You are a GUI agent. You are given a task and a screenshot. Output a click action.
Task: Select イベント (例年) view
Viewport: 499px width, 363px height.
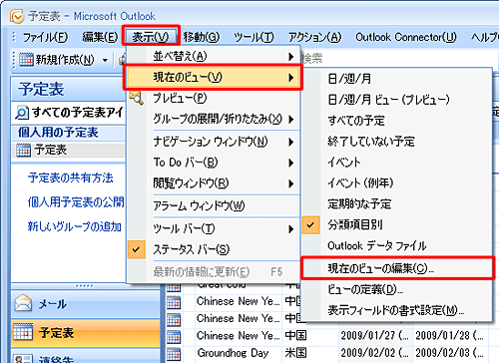pyautogui.click(x=397, y=182)
